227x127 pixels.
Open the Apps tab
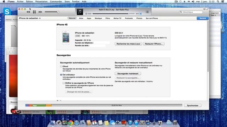click(89, 18)
